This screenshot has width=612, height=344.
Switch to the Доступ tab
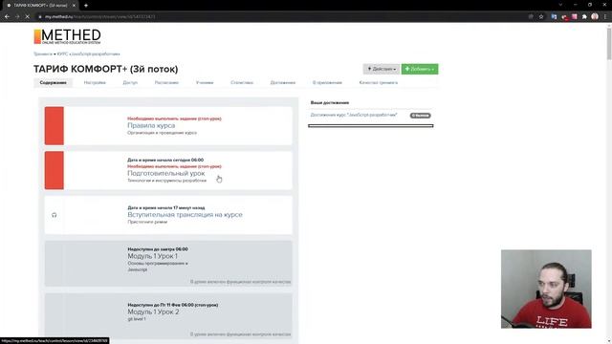(x=130, y=83)
